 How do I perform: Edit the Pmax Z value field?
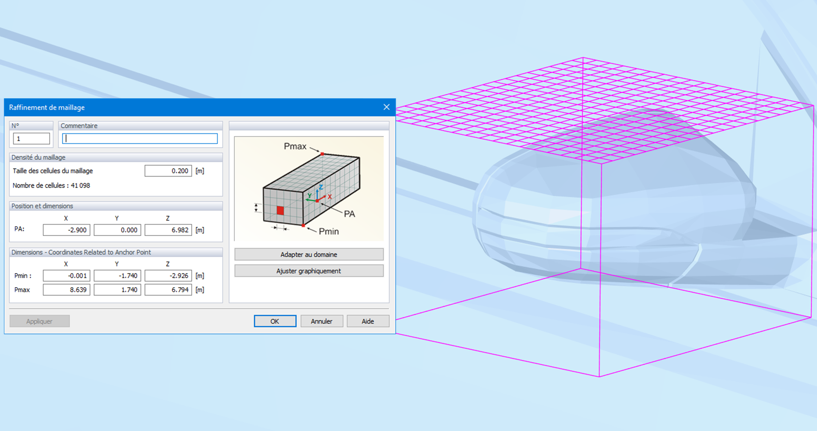coord(168,290)
